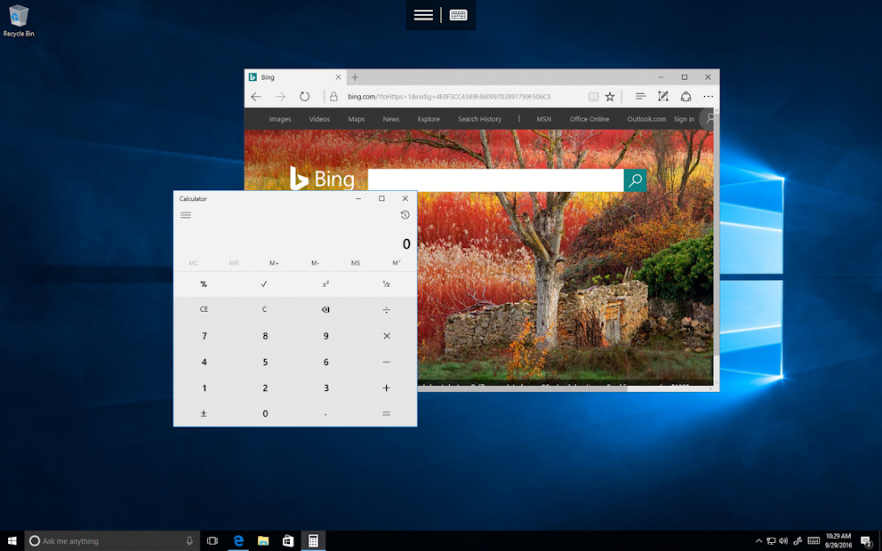Add Bing to favorites with the star icon
882x551 pixels.
[x=610, y=96]
